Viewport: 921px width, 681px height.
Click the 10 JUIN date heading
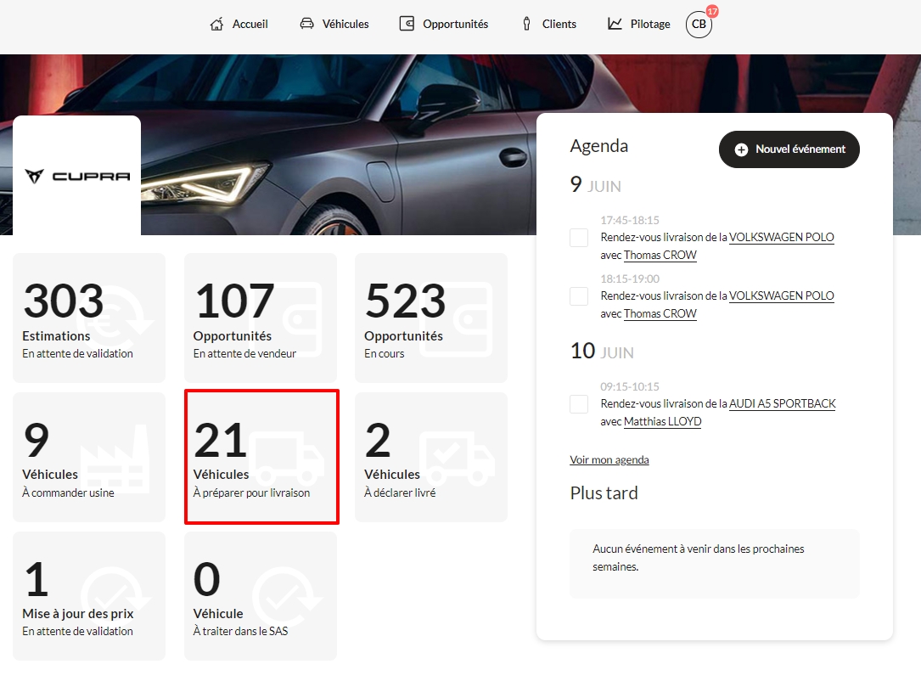602,352
